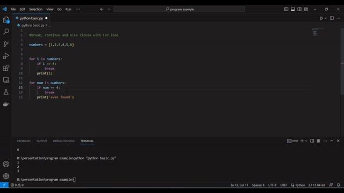This screenshot has width=344, height=193.
Task: Go forward with the right arrow
Action: [109, 9]
